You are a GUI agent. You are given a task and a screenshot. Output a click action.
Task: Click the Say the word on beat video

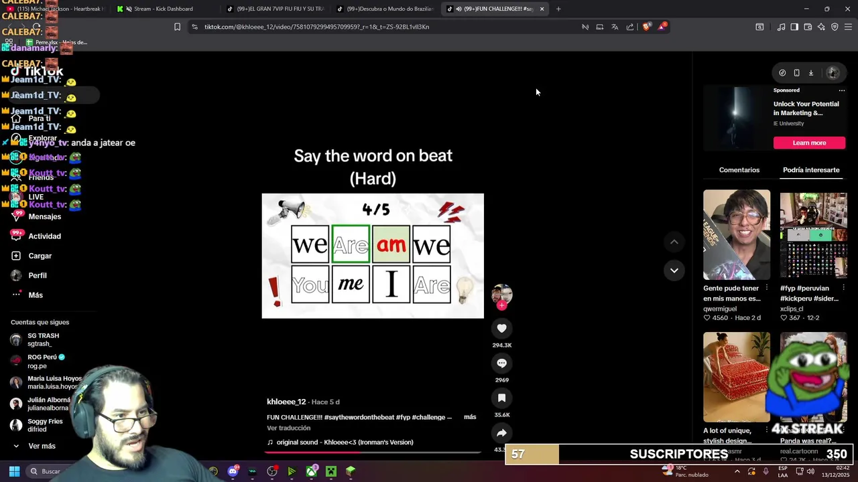tap(373, 256)
